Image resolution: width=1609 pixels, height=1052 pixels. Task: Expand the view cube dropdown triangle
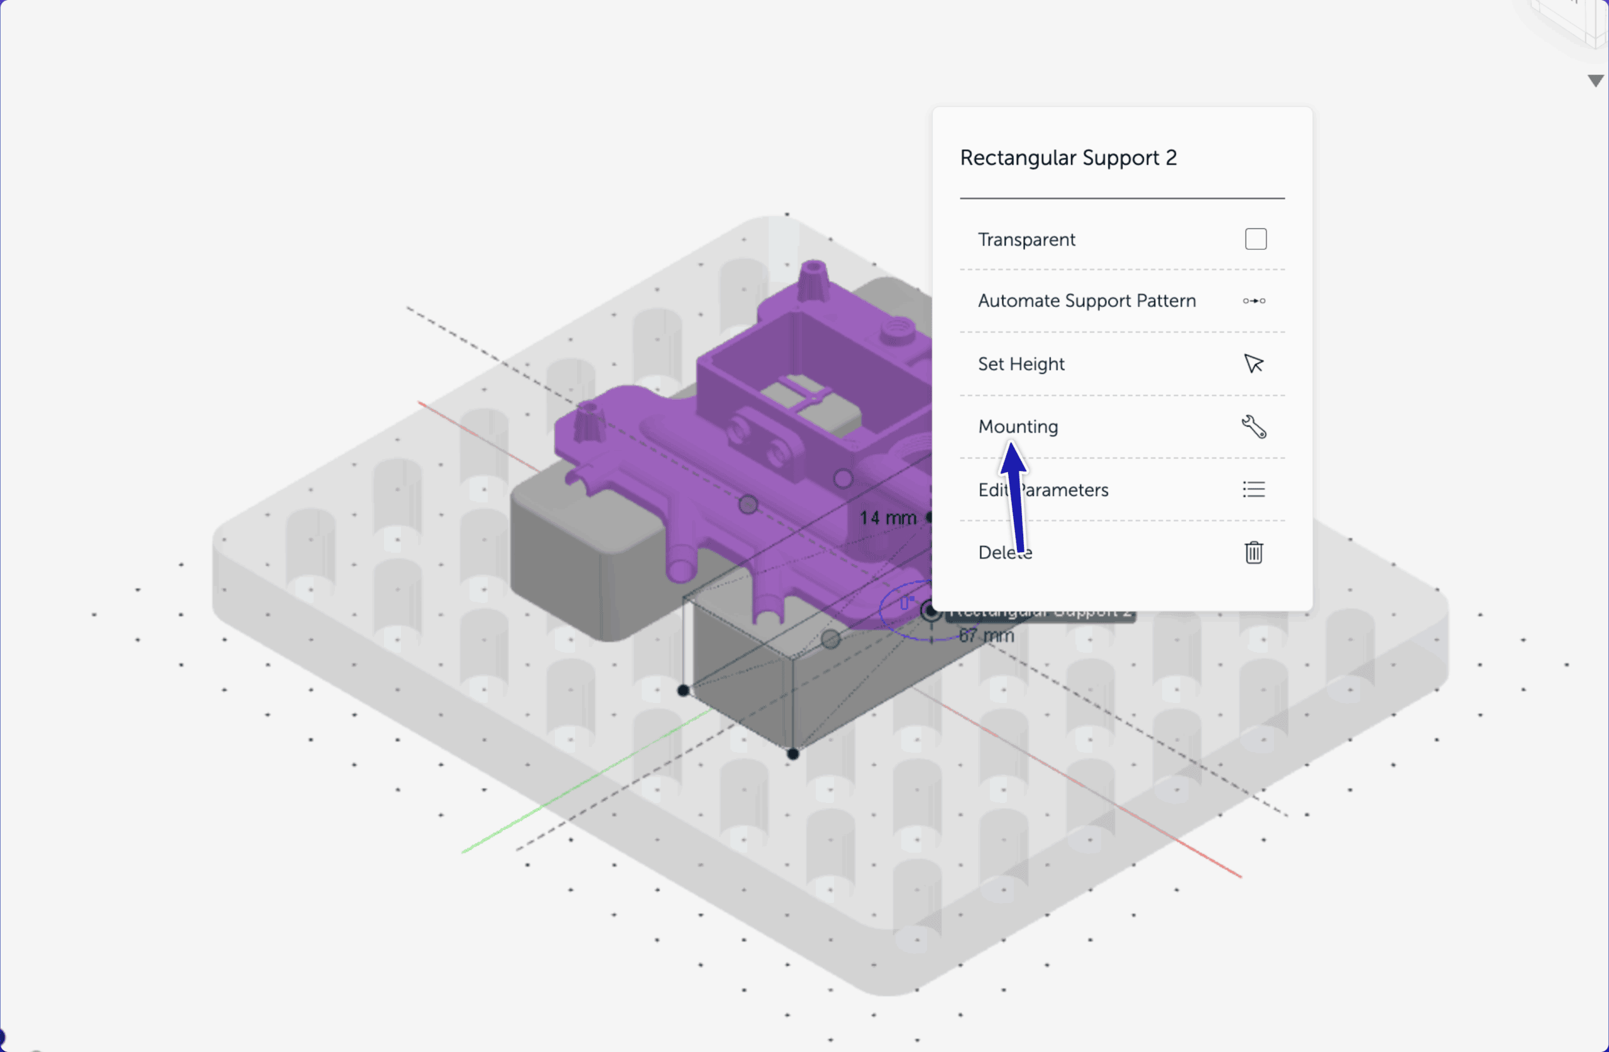coord(1595,80)
